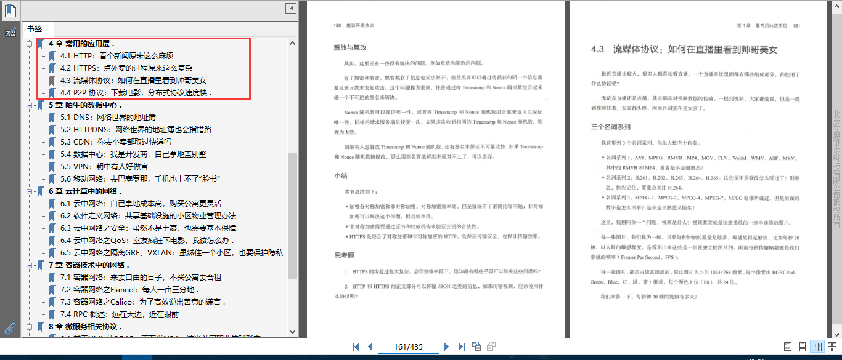Screen dimensions: 842x360
Task: Open bookmark 7.3 容器网络之Calico
Action: click(x=144, y=302)
